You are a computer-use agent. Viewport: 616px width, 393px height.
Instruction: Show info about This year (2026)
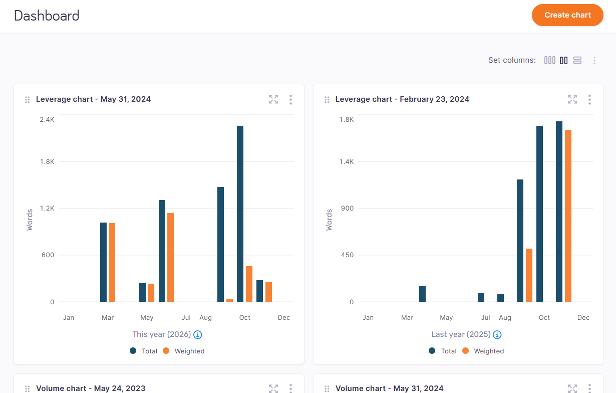tap(198, 334)
